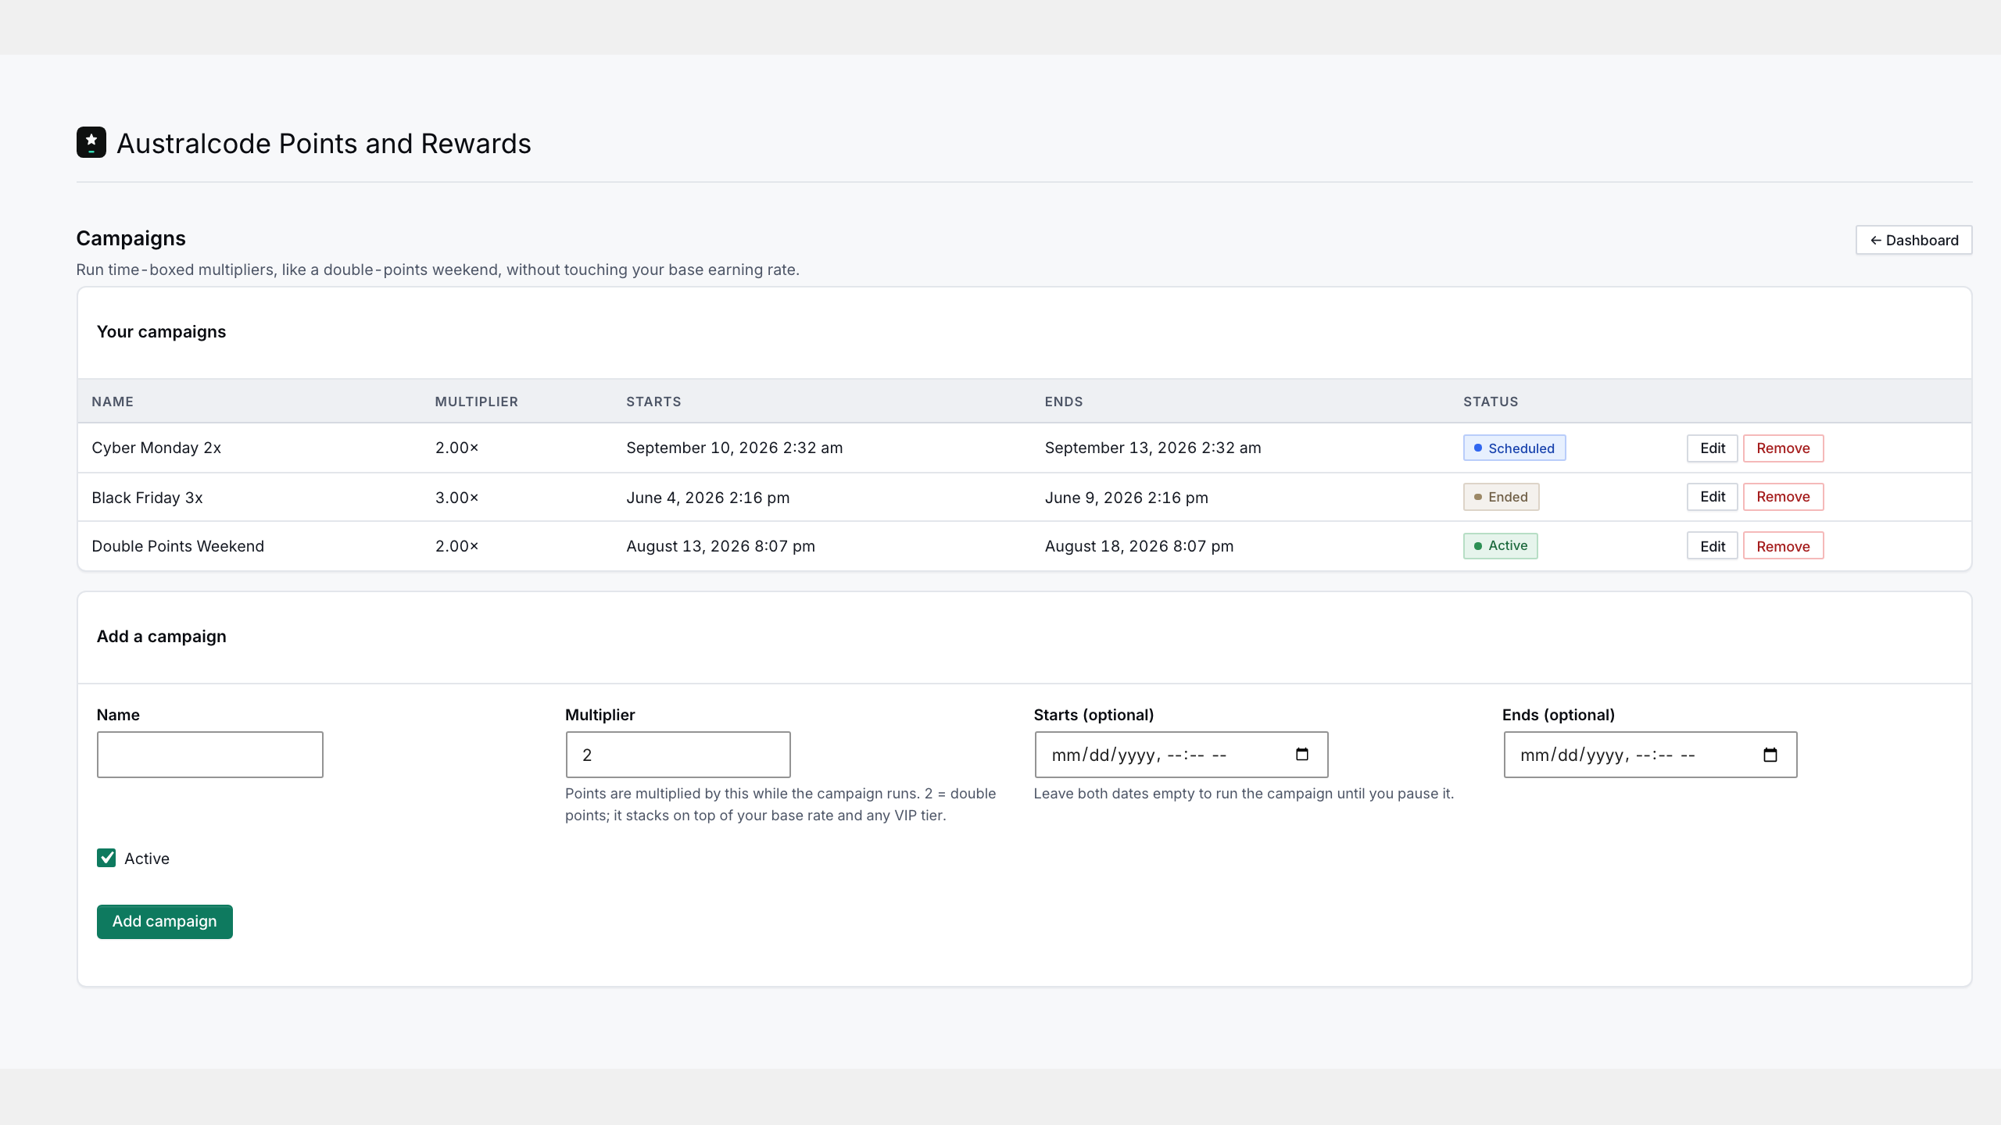Click September 13, 2026 2:32 am end date
The height and width of the screenshot is (1125, 2001).
coord(1153,448)
